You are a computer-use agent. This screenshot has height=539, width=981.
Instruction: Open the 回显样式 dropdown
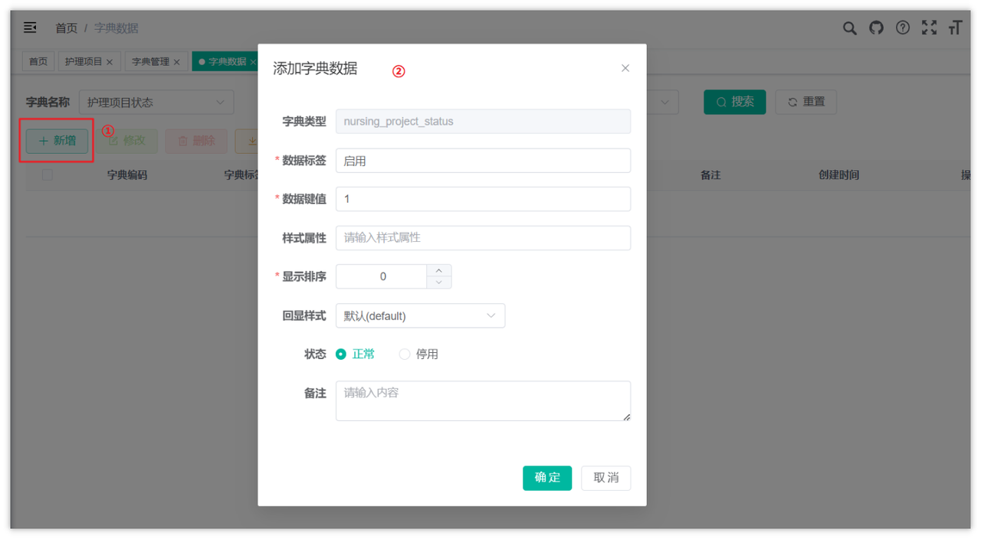(420, 315)
